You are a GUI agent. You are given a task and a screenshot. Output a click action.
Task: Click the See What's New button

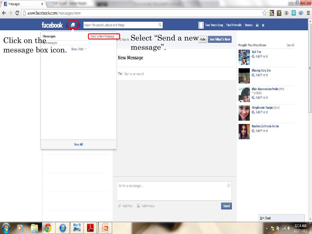pyautogui.click(x=220, y=39)
